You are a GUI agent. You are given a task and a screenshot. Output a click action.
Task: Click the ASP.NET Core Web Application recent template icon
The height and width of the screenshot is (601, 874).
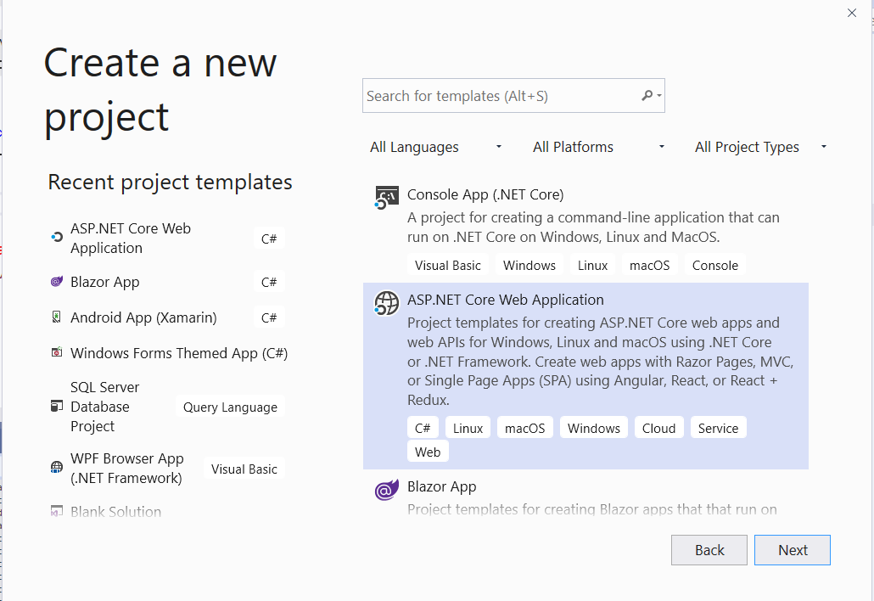tap(57, 239)
